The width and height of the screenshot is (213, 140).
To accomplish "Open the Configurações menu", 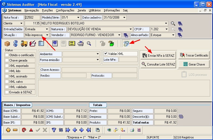I will coord(65,10).
